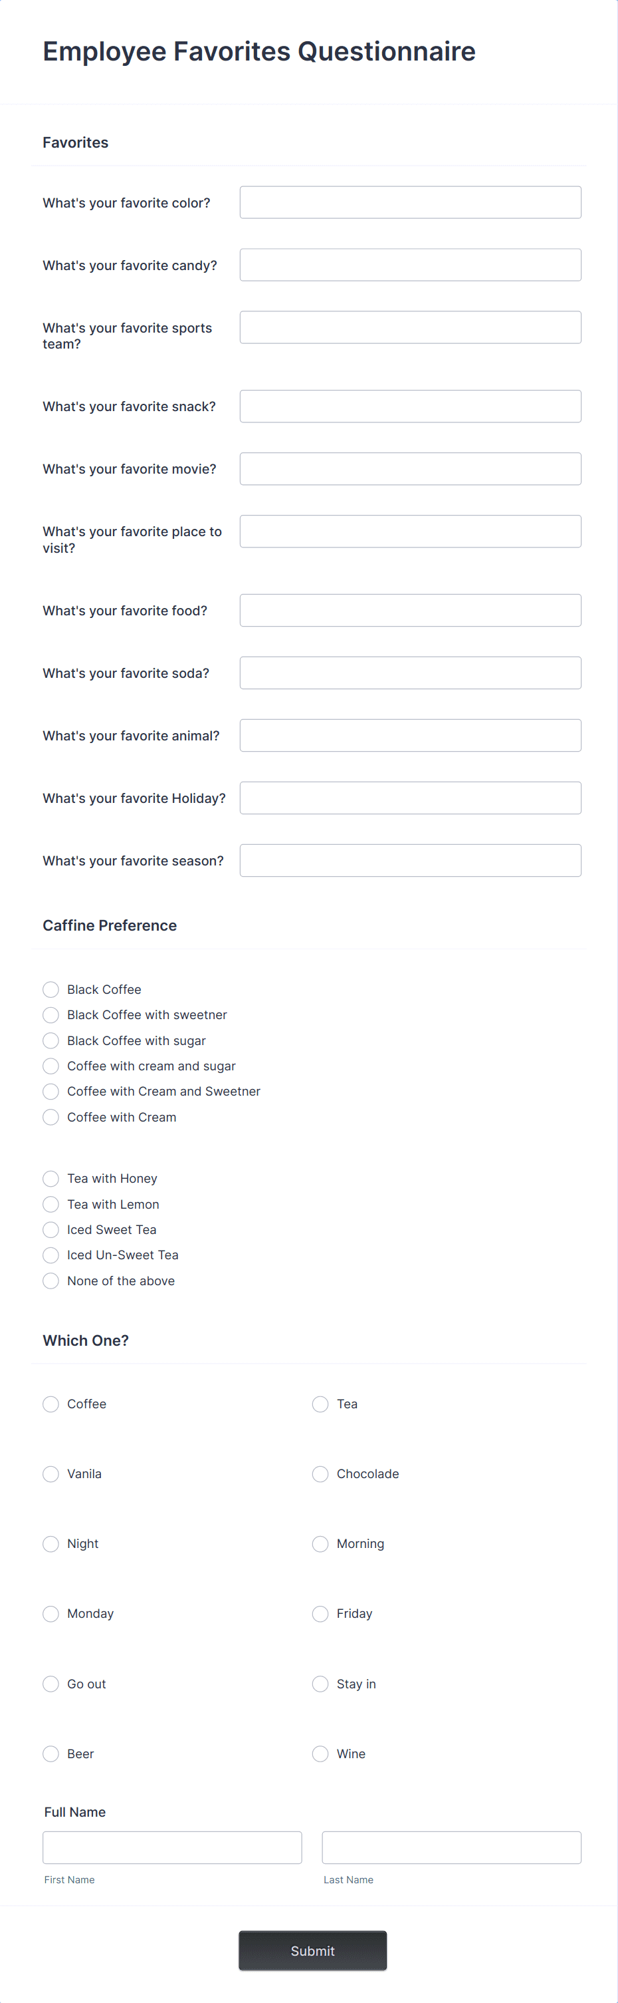Screen dimensions: 618x2003
Task: Select Black Coffee with sweetner
Action: [51, 1014]
